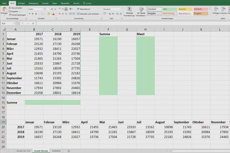Click the increase indent icon

point(74,14)
